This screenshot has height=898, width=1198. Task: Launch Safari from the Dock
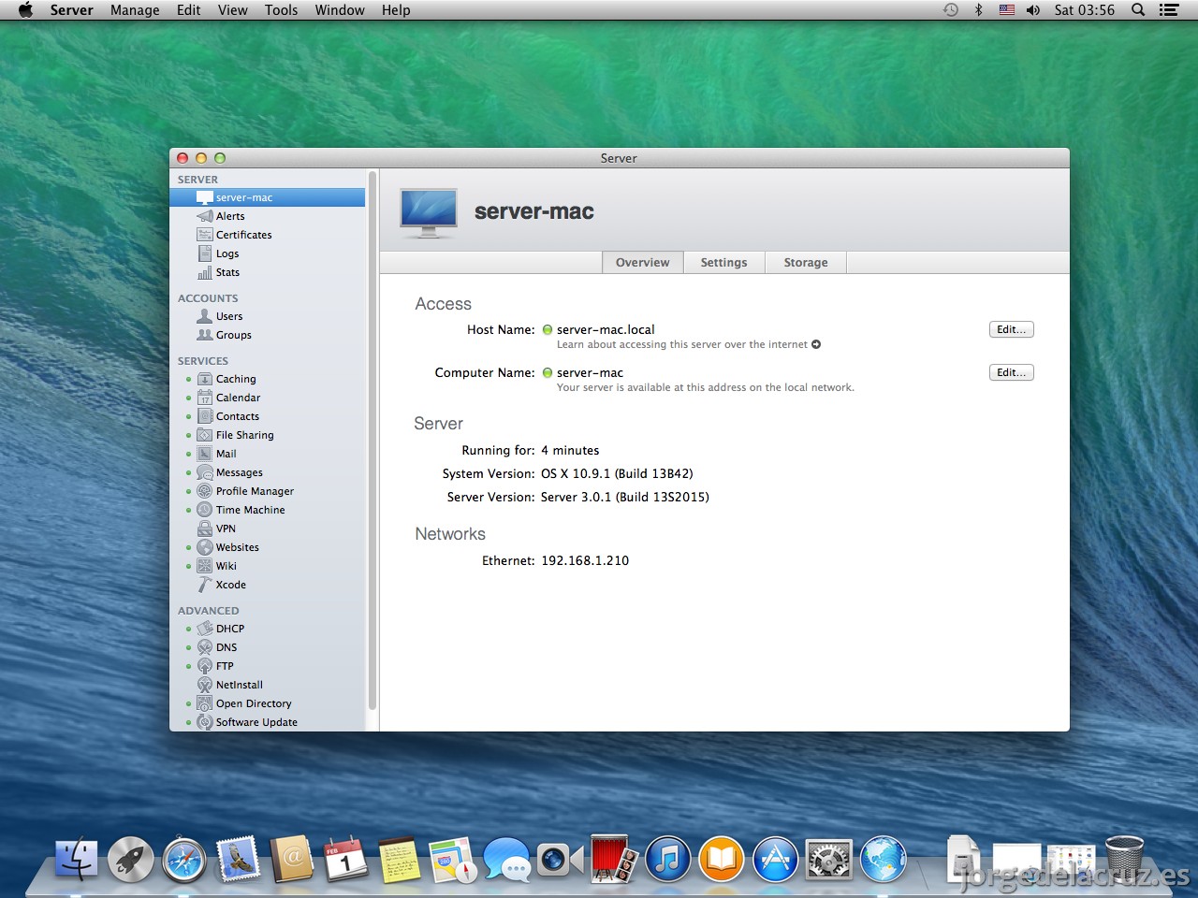[x=184, y=859]
